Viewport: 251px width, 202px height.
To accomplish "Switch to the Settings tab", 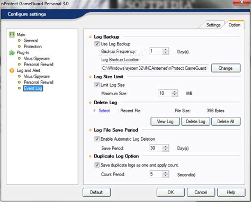I will point(213,25).
